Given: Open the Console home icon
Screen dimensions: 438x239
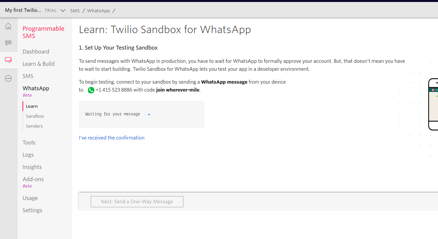Looking at the screenshot, I should pos(8,26).
